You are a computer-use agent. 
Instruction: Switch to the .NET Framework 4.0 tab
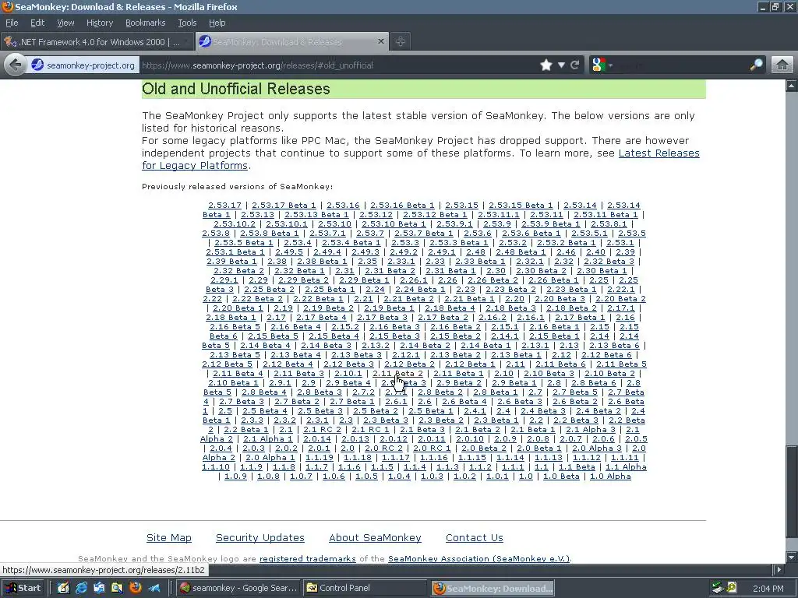point(97,42)
